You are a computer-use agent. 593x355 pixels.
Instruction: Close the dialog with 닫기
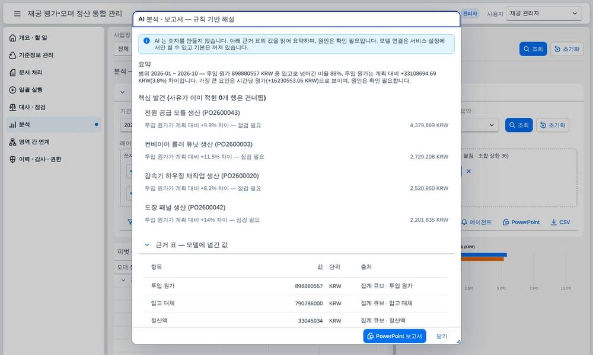click(x=442, y=336)
